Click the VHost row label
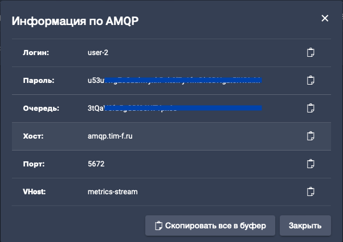Image resolution: width=343 pixels, height=242 pixels. tap(35, 191)
